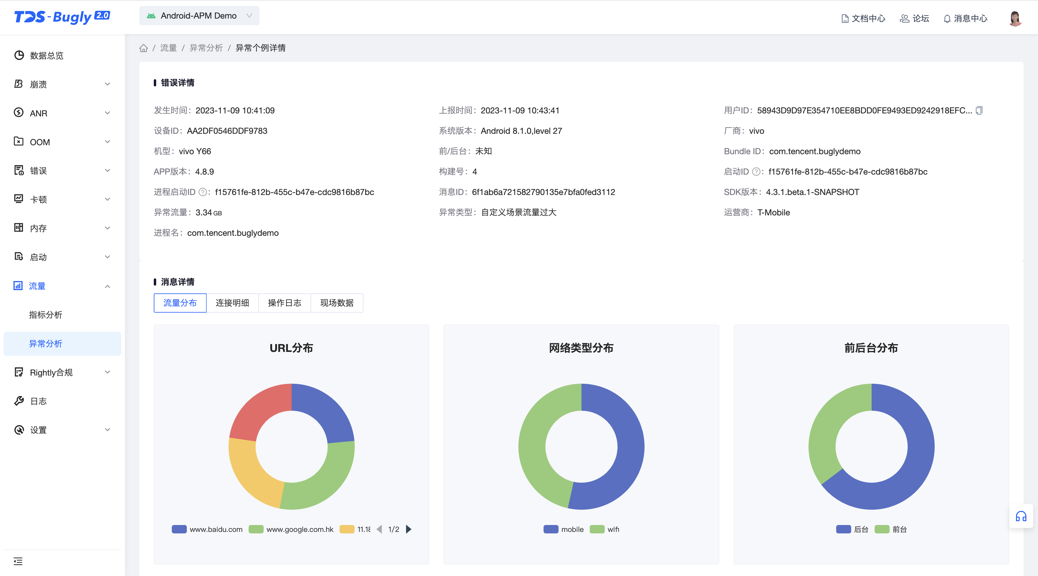Collapse sidebar with bottom menu-fold icon
The width and height of the screenshot is (1038, 576).
[18, 561]
